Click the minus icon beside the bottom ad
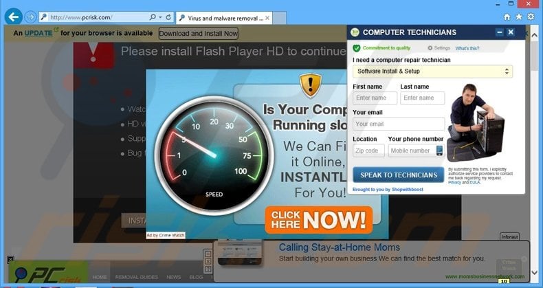543x288 pixels. tap(208, 254)
